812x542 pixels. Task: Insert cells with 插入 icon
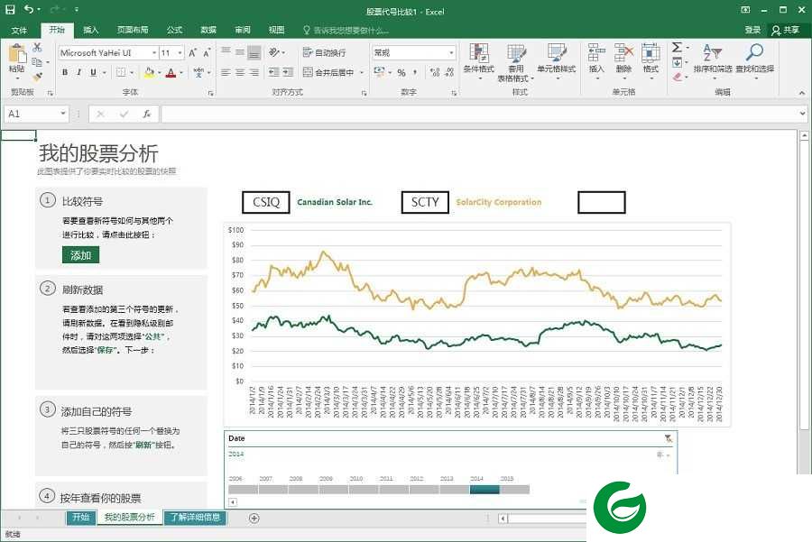[x=596, y=60]
